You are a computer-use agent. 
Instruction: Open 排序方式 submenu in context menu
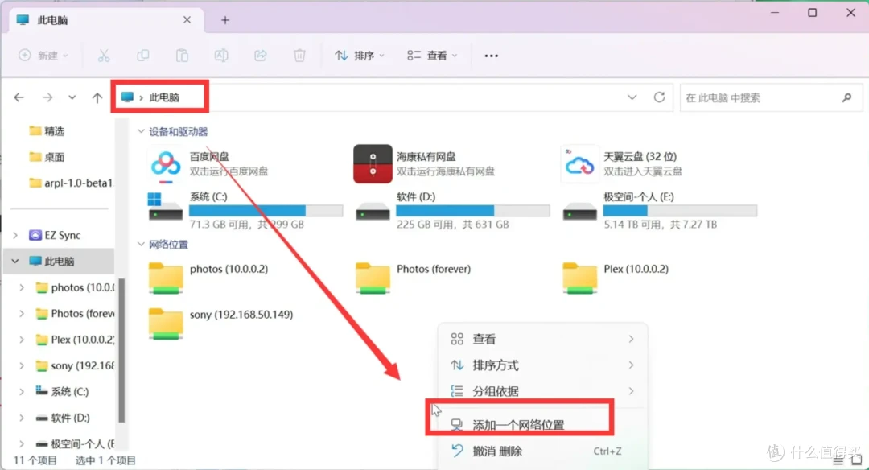click(x=542, y=365)
